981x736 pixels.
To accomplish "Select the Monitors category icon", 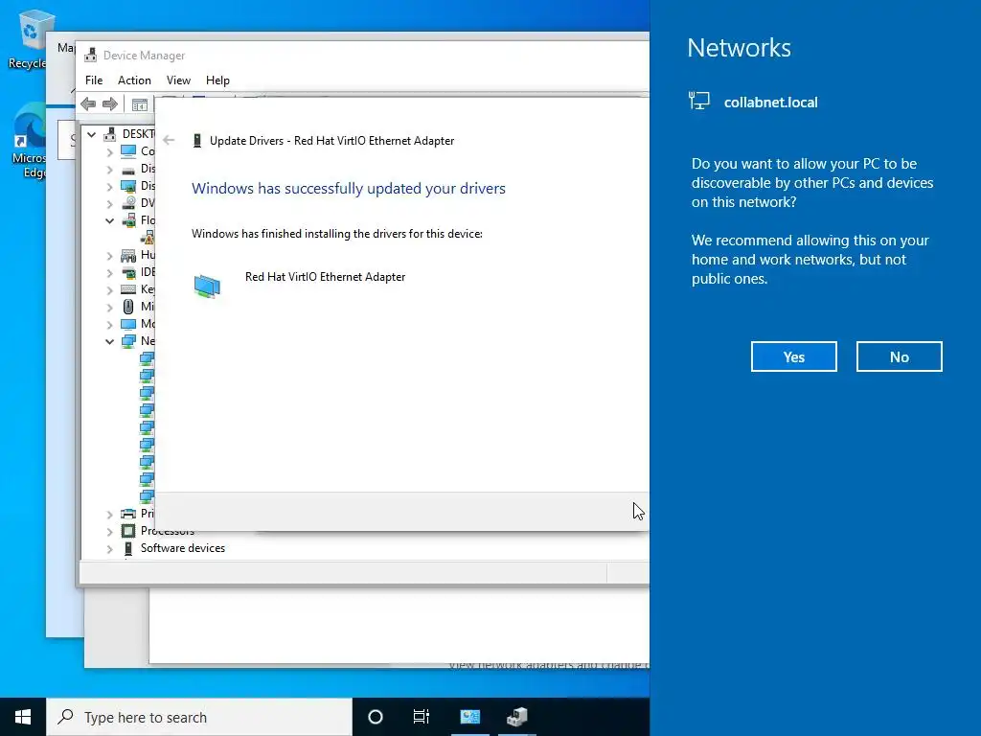I will point(128,324).
